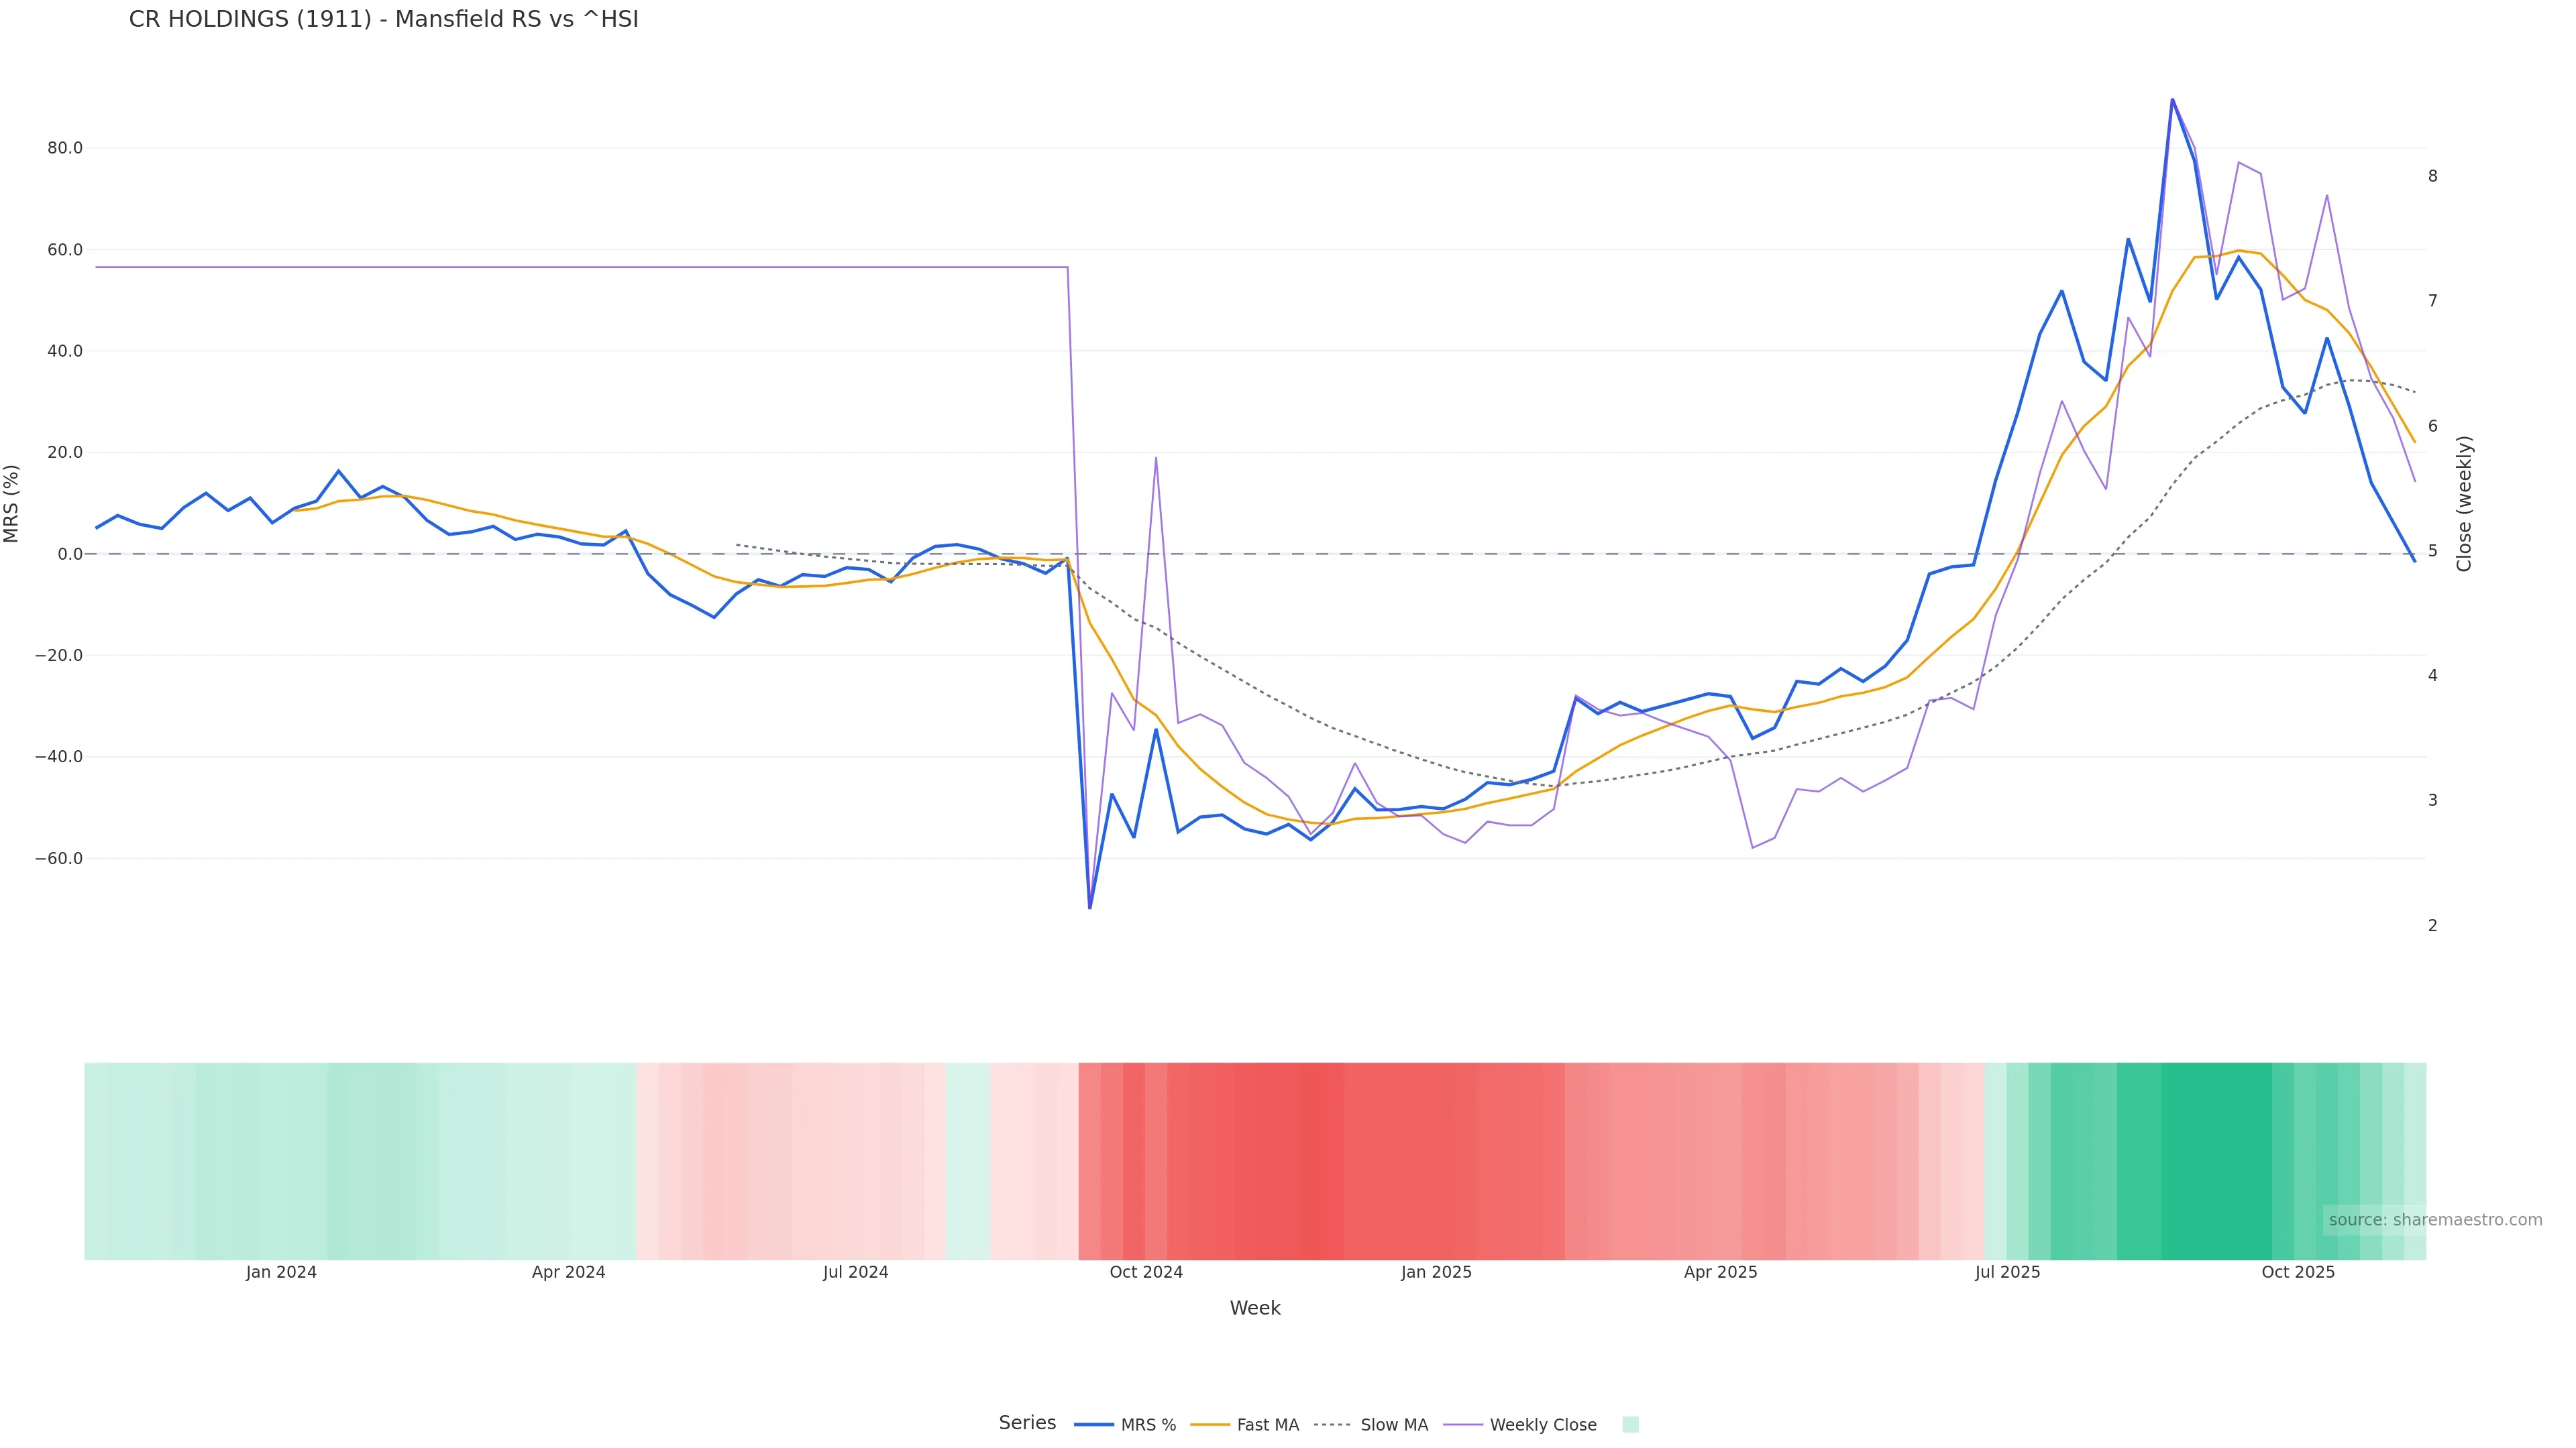Click the 80.0 tick on MRS axis
Image resolution: width=2576 pixels, height=1448 pixels.
click(65, 148)
